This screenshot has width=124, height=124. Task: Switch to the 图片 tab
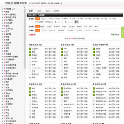[x=39, y=11]
